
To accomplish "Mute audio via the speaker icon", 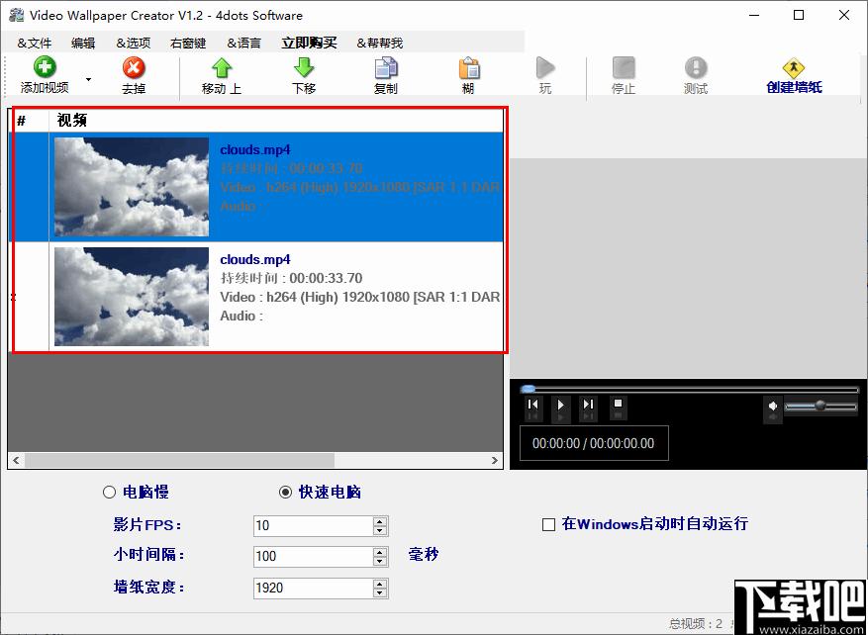I will click(x=773, y=407).
